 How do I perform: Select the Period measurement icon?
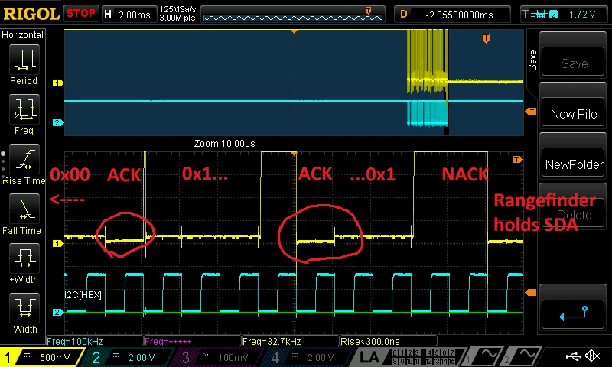tap(24, 60)
